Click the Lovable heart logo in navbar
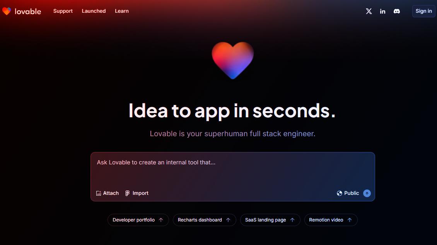 (7, 11)
